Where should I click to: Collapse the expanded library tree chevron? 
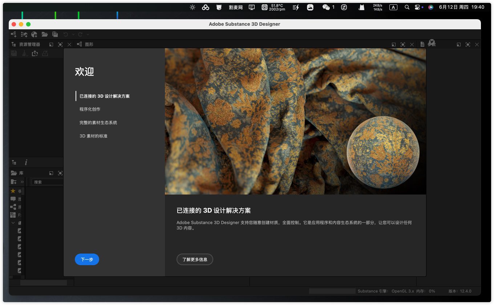pyautogui.click(x=13, y=223)
